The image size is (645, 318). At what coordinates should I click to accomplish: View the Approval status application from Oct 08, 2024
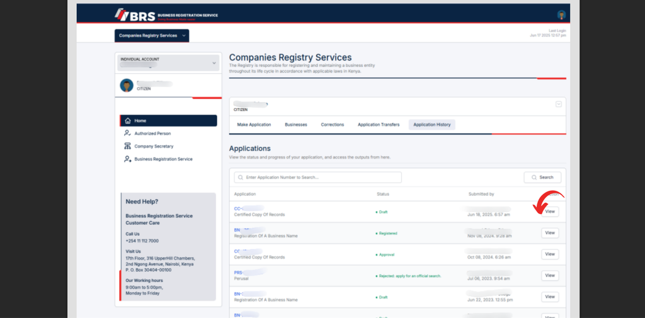tap(550, 254)
